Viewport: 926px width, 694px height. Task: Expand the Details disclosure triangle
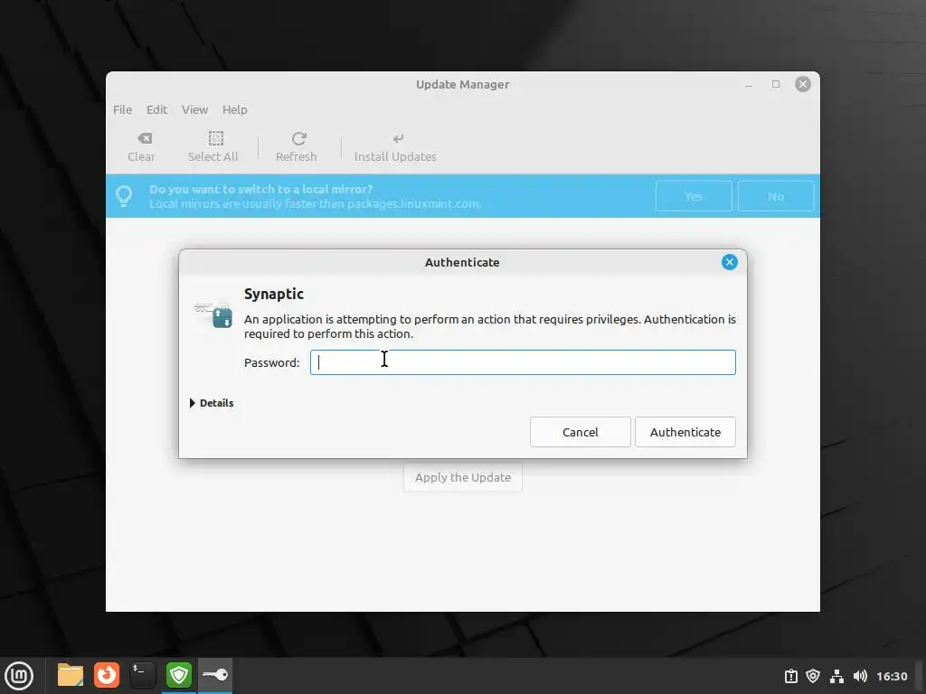[193, 403]
